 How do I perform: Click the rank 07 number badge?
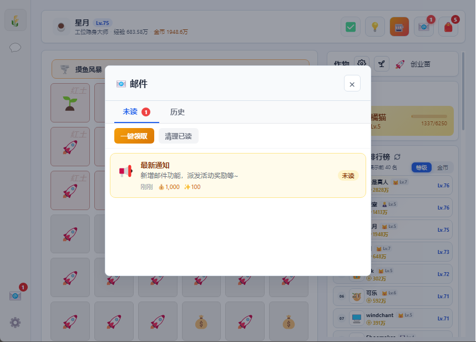coord(342,318)
